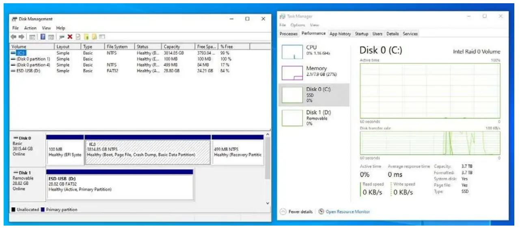Viewport: 520px width, 228px height.
Task: Click the black Unallocated legend swatch
Action: (13, 210)
